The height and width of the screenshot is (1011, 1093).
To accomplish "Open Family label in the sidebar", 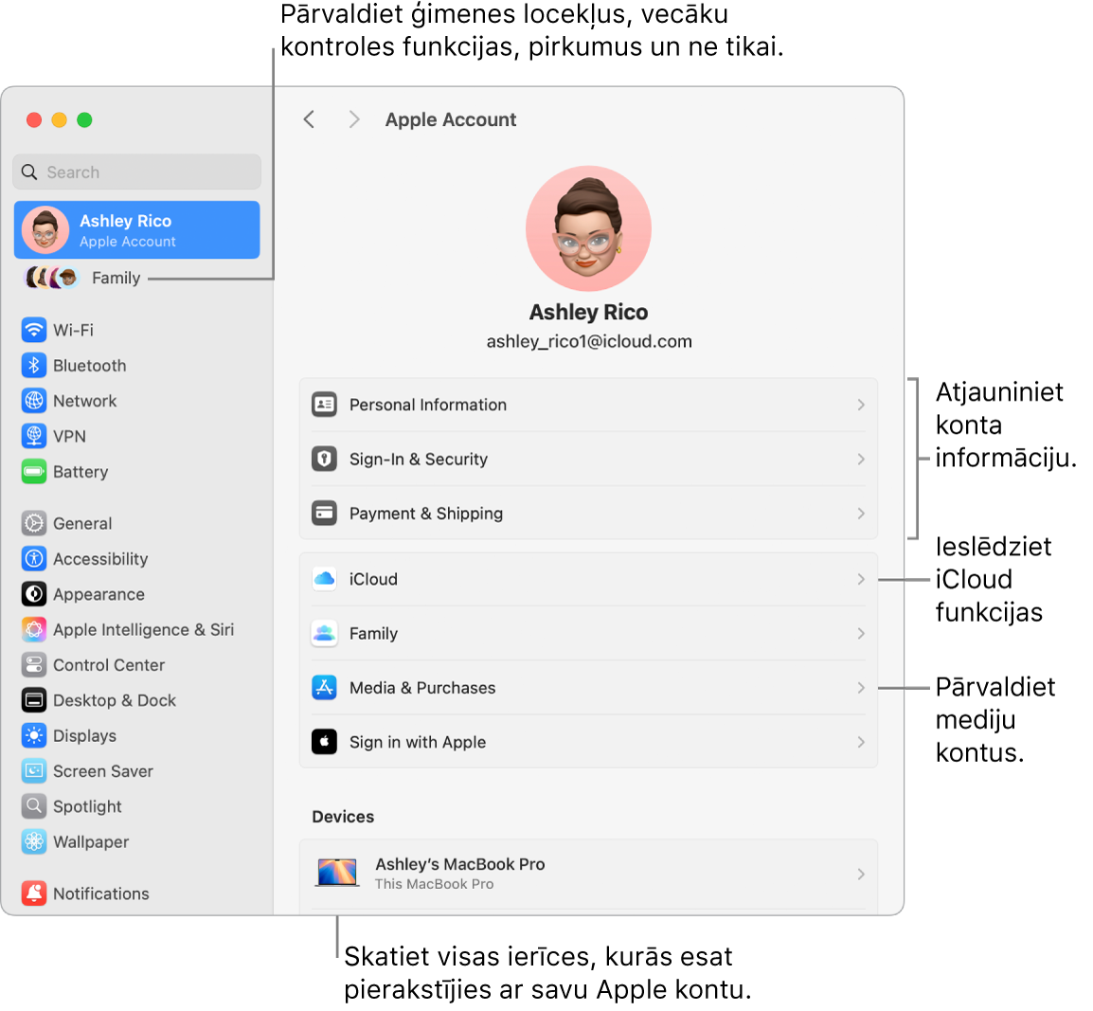I will [116, 279].
